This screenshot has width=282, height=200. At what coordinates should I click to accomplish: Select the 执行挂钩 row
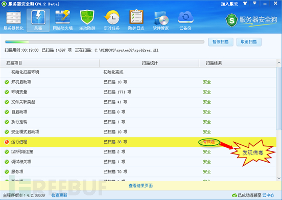(138, 122)
